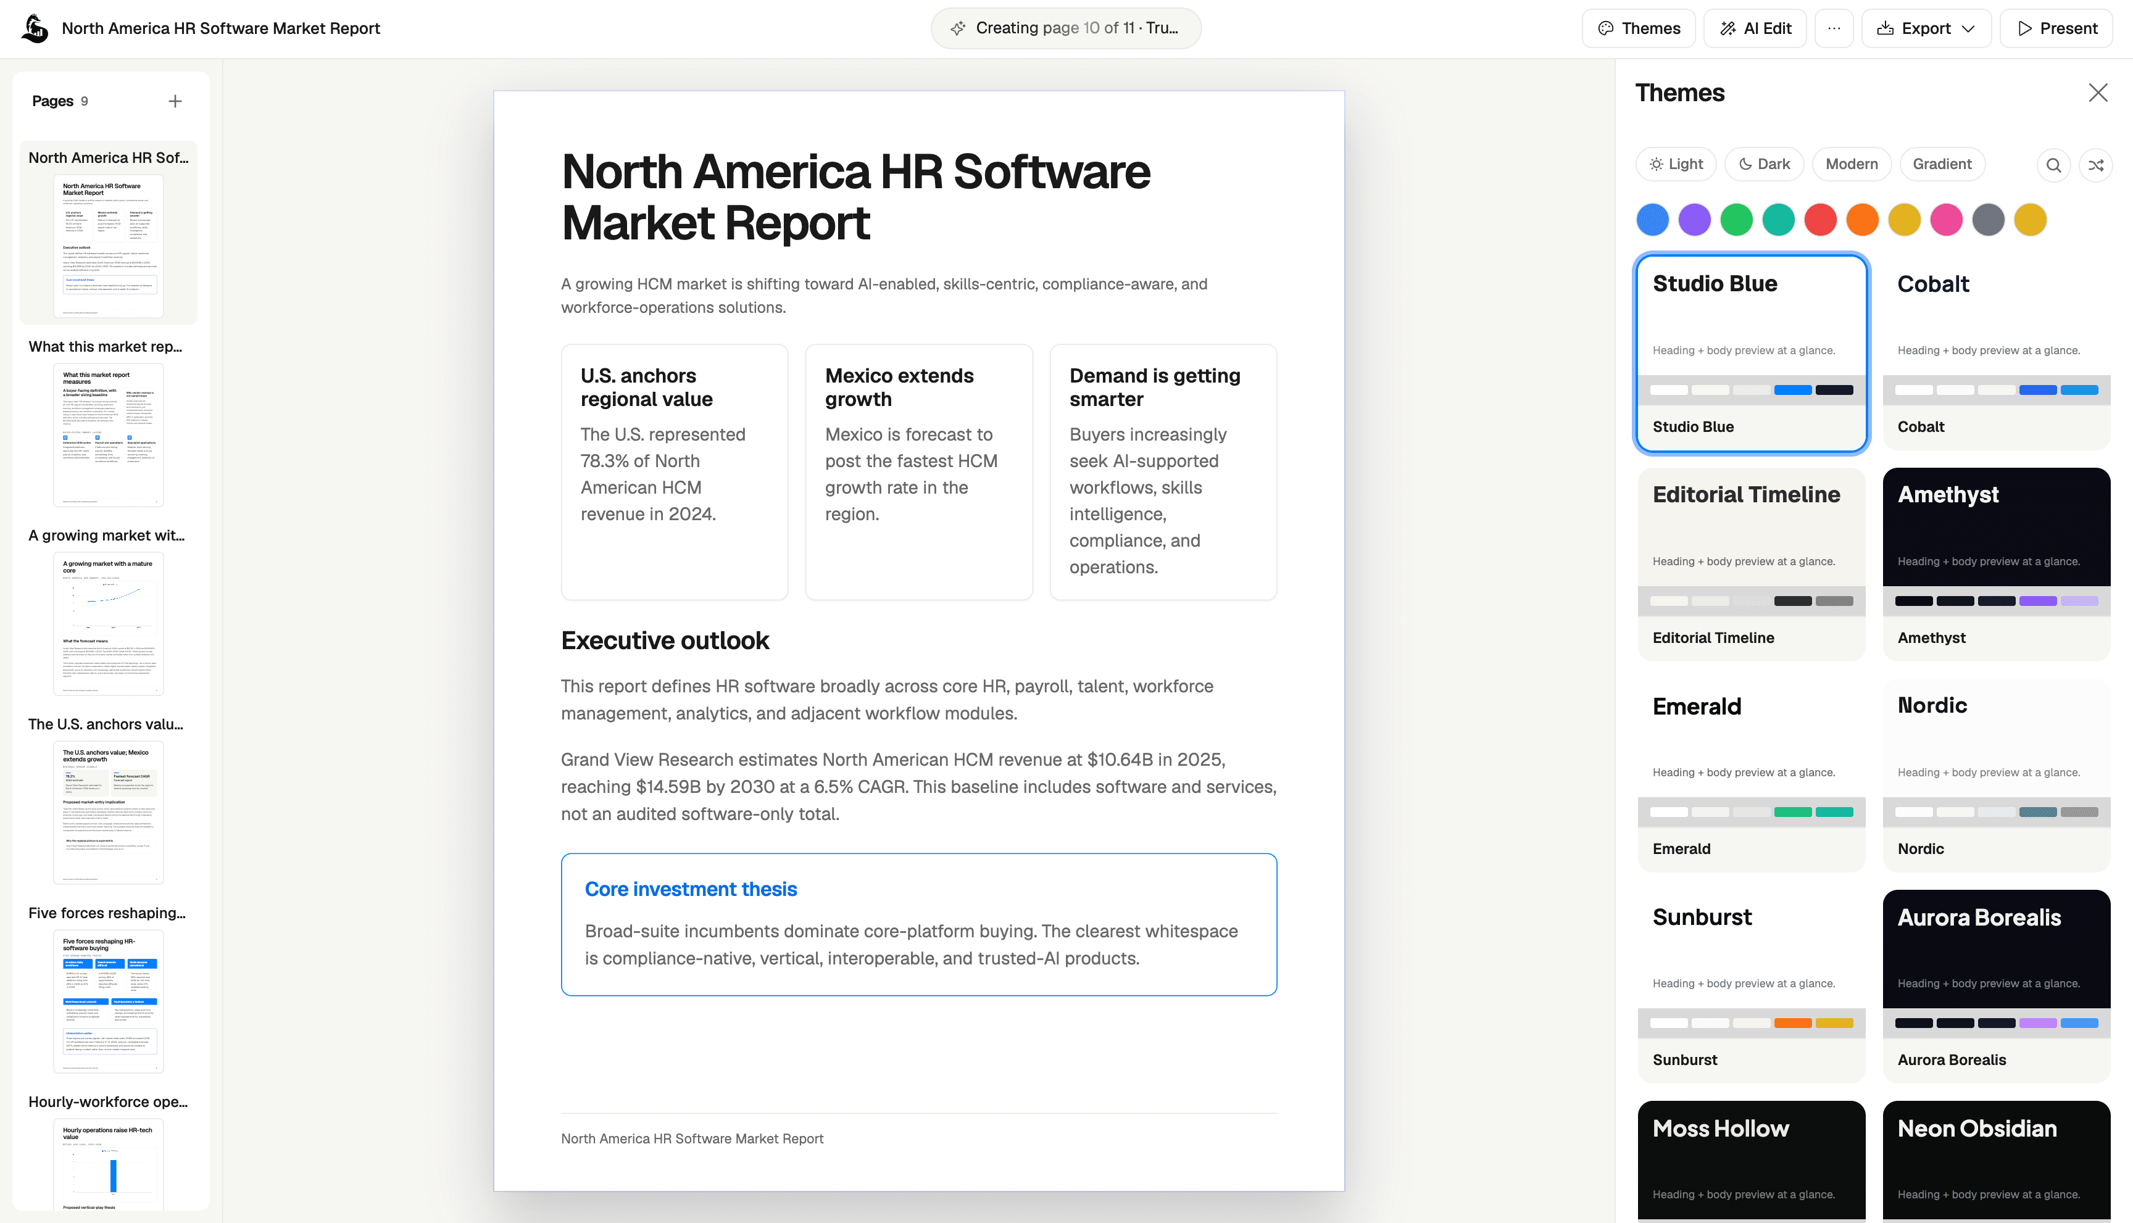Filter themes by Dark

(x=1763, y=164)
